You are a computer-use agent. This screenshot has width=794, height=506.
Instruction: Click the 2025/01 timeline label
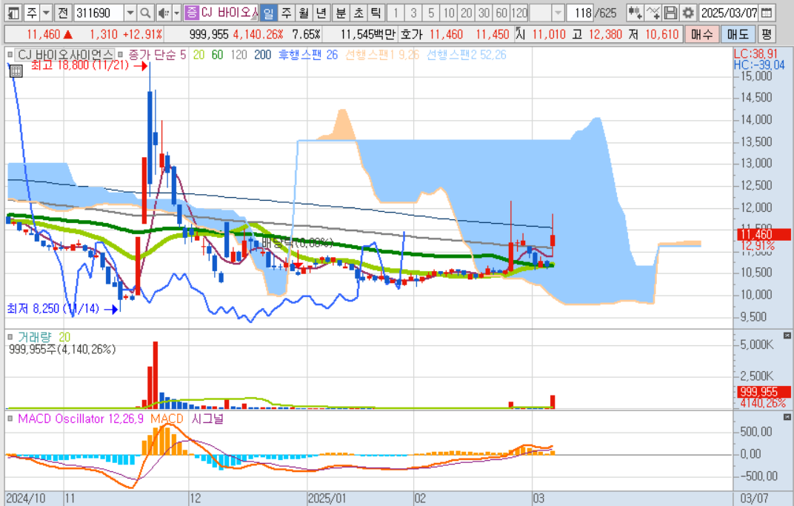coord(327,499)
